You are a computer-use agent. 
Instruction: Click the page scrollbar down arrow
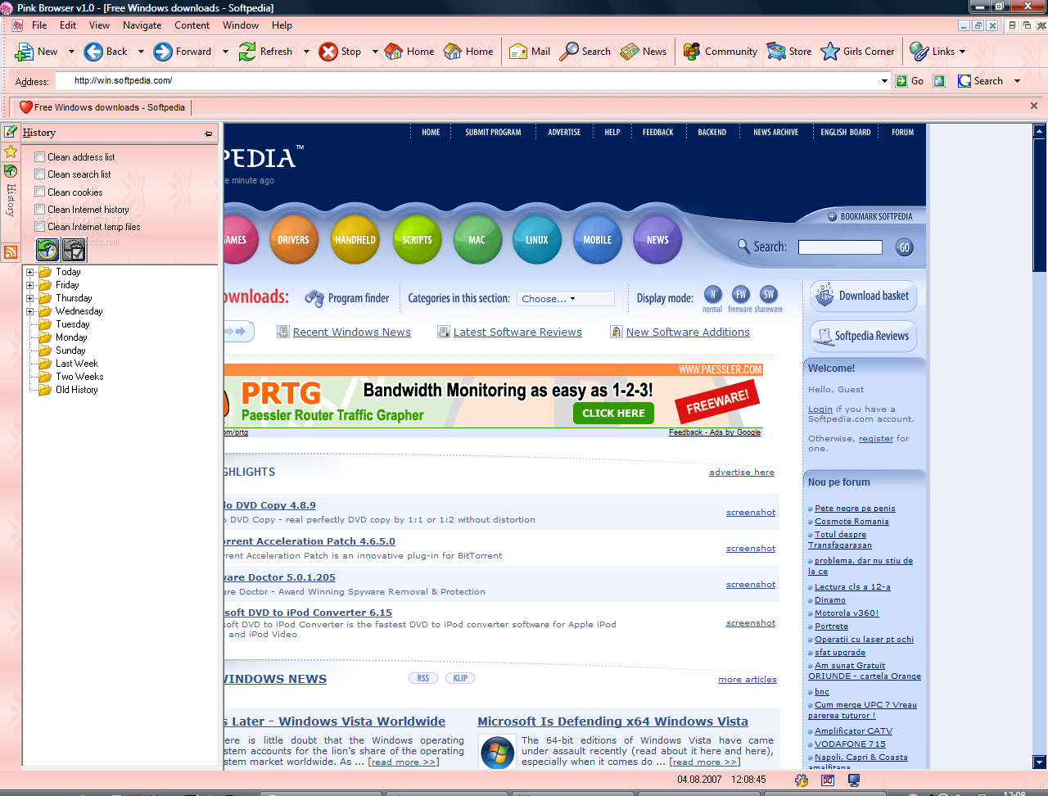(1040, 762)
